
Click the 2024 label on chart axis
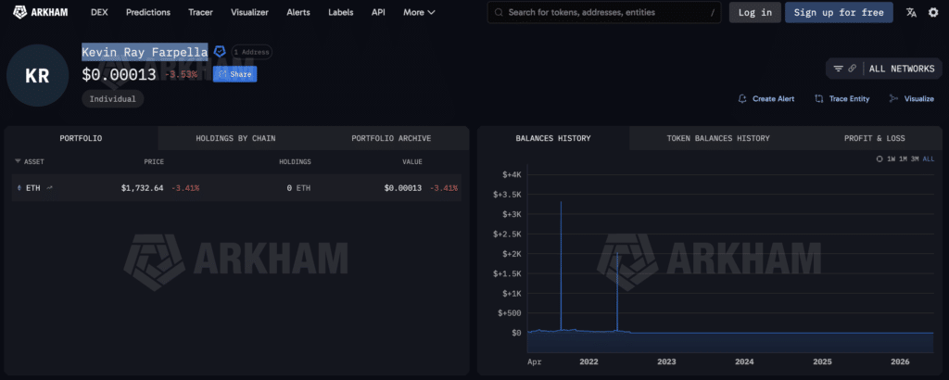click(x=744, y=361)
